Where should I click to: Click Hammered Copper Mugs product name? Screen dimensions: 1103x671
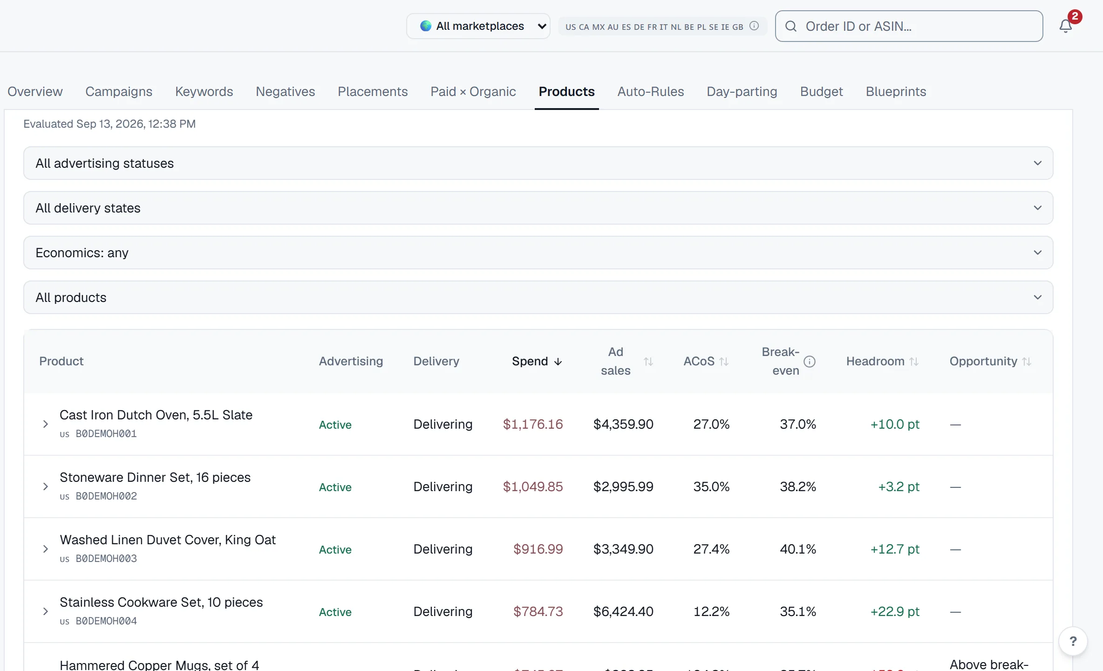point(159,664)
